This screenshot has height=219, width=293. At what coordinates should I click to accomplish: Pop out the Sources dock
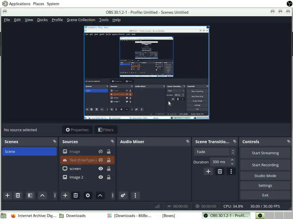112,141
